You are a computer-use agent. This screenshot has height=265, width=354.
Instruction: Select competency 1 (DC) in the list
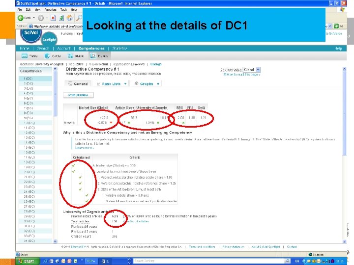tap(35, 79)
